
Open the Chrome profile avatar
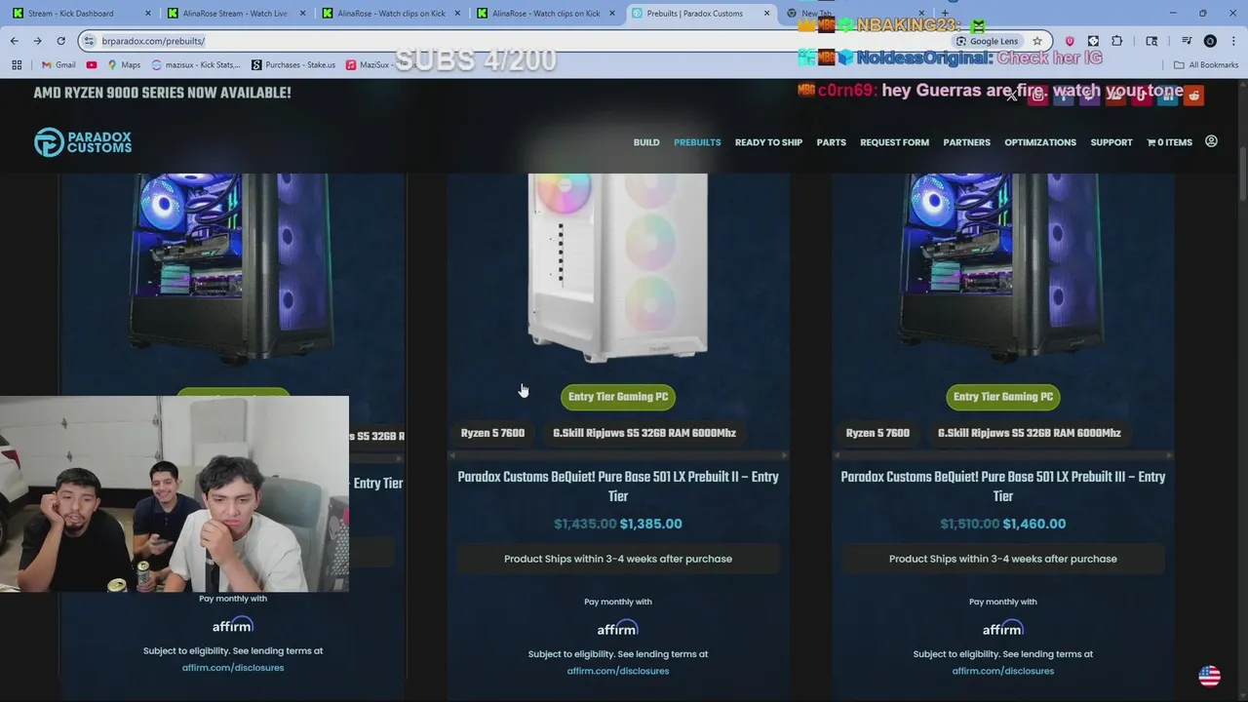[x=1210, y=41]
